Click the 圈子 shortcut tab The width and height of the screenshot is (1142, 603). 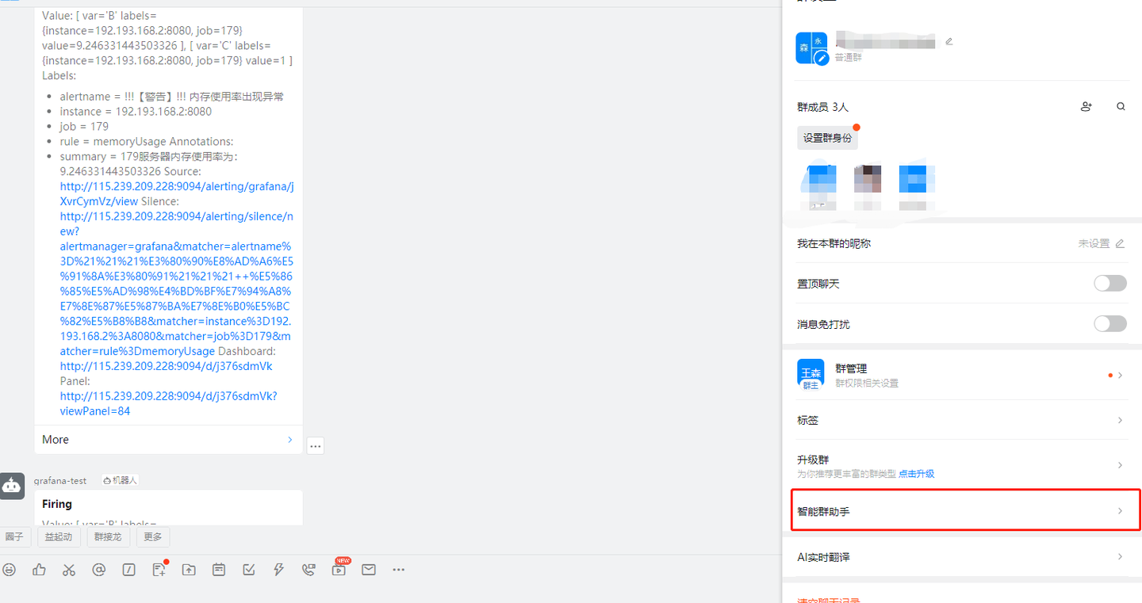point(14,536)
